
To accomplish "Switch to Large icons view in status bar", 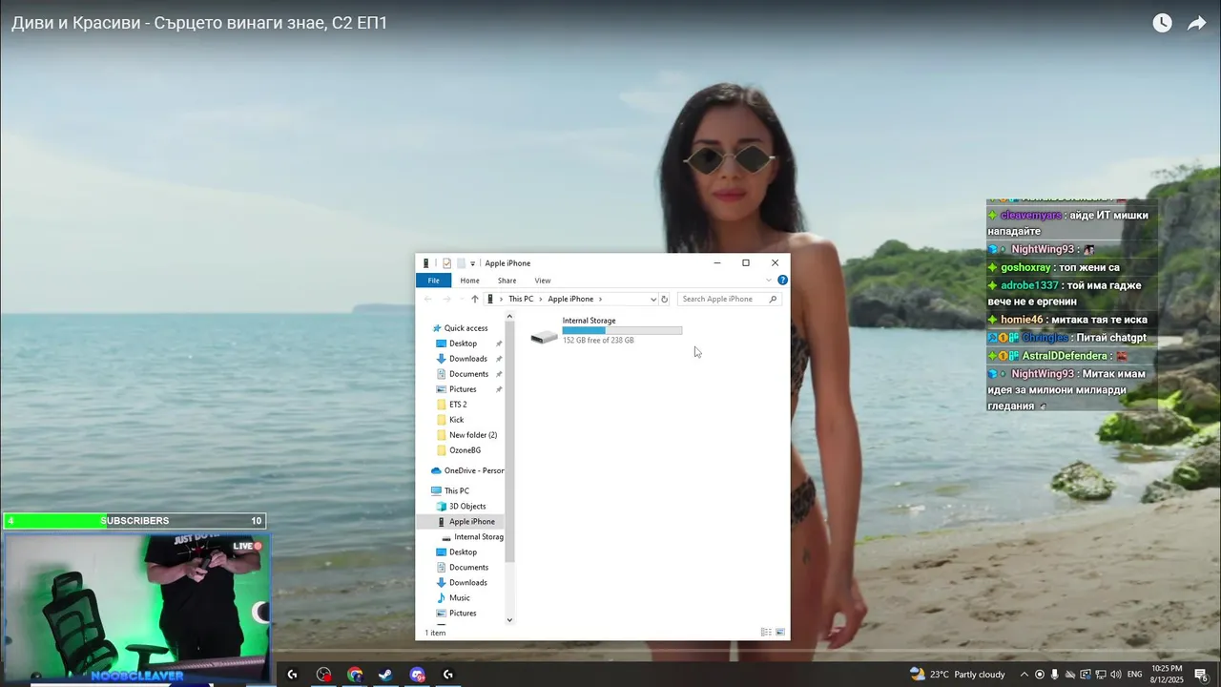I will (780, 633).
